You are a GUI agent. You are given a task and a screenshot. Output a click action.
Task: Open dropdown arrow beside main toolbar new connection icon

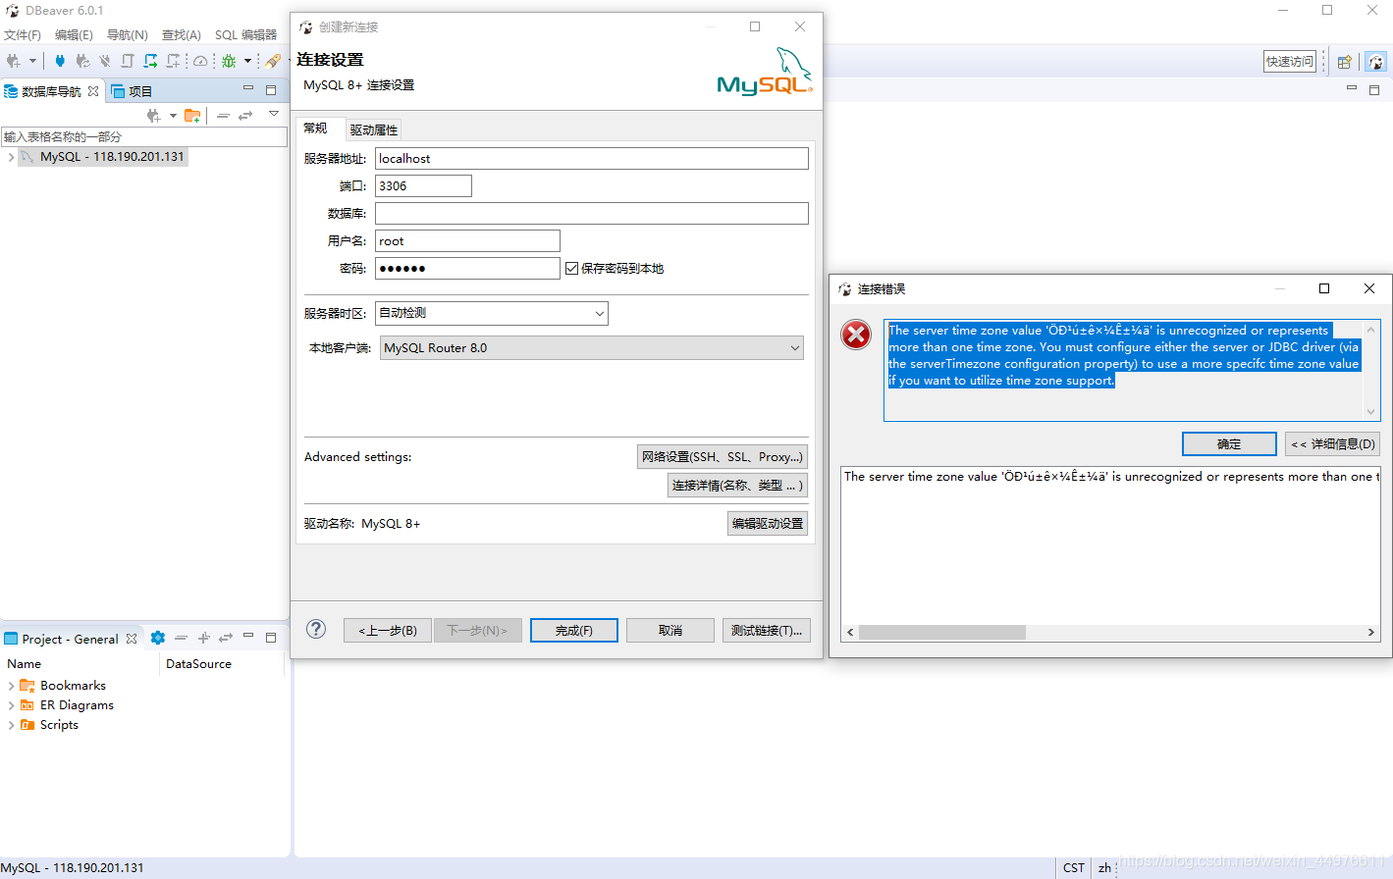[x=32, y=61]
